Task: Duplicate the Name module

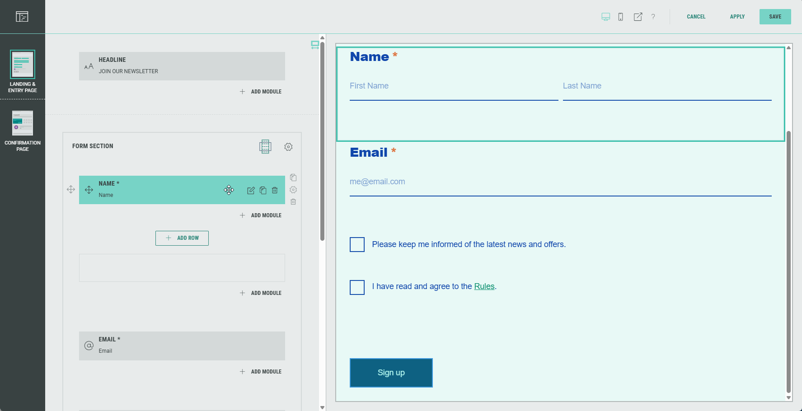Action: 263,191
